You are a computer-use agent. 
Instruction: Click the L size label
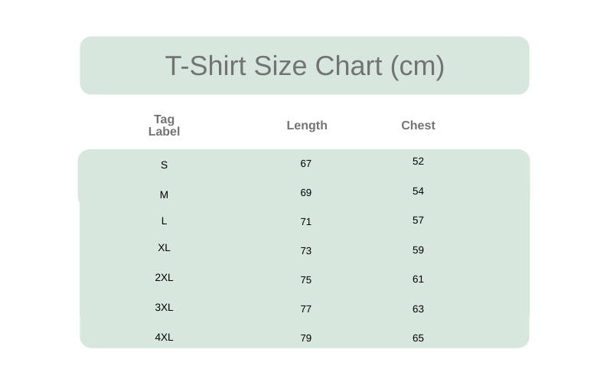[x=164, y=221]
